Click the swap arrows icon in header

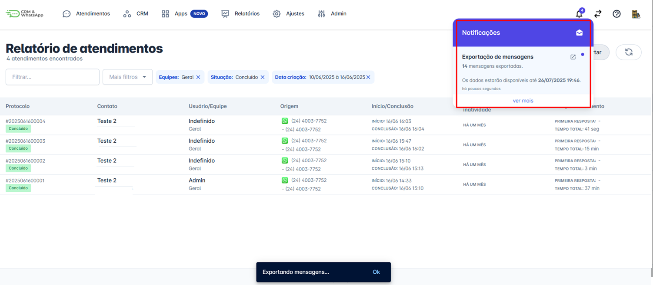click(598, 14)
